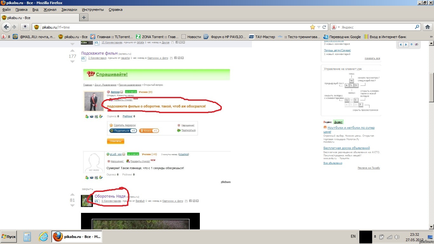The image size is (434, 244).
Task: Click the browser back arrow button
Action: point(6,27)
